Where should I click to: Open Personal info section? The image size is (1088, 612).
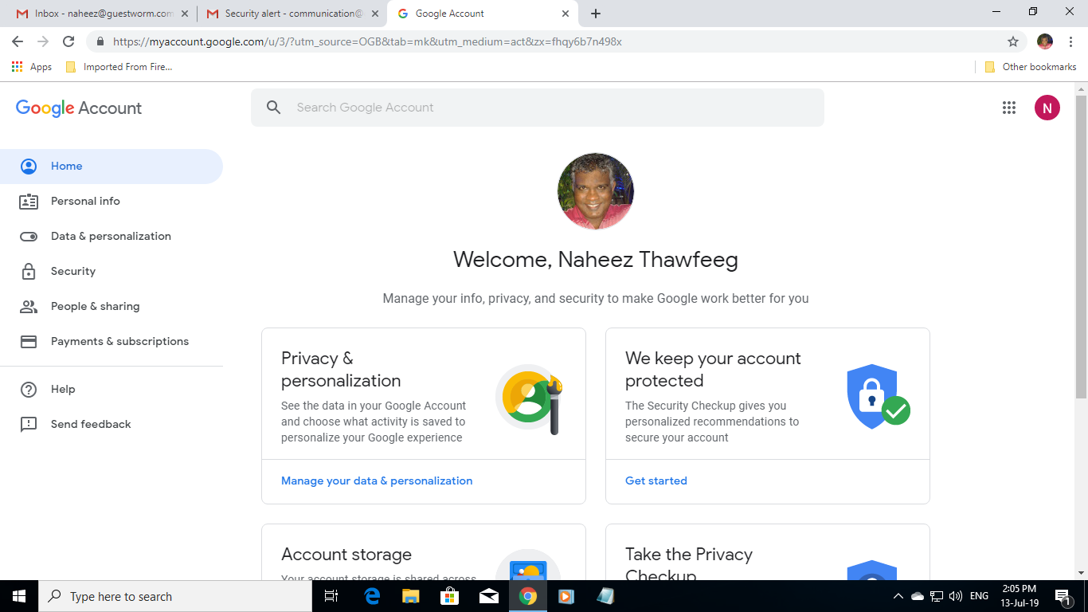(112, 202)
